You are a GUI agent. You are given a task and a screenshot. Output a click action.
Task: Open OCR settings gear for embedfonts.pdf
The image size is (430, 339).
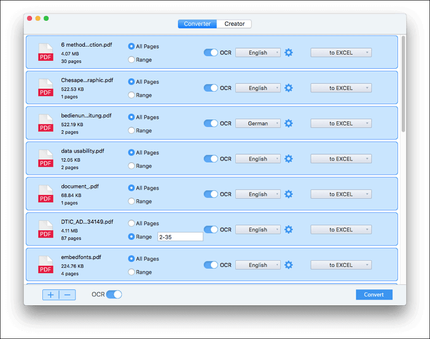point(289,265)
